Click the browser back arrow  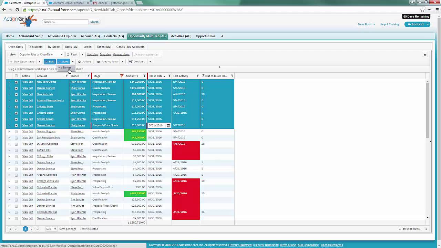pos(4,10)
